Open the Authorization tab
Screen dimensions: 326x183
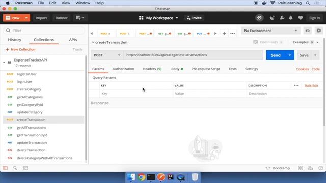point(123,69)
